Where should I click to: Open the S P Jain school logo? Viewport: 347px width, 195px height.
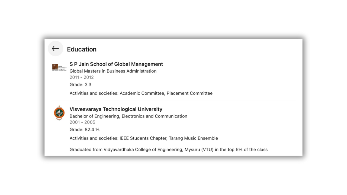tap(59, 67)
